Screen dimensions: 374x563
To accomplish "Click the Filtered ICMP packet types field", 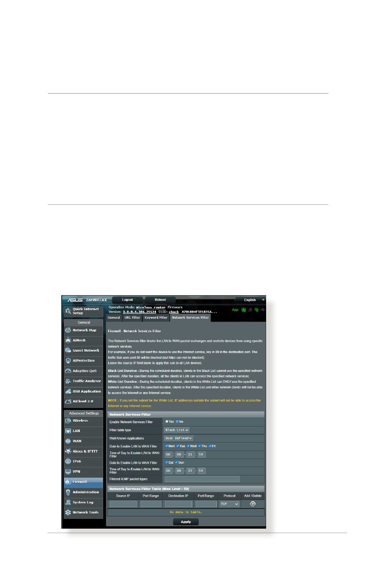I will [x=202, y=479].
